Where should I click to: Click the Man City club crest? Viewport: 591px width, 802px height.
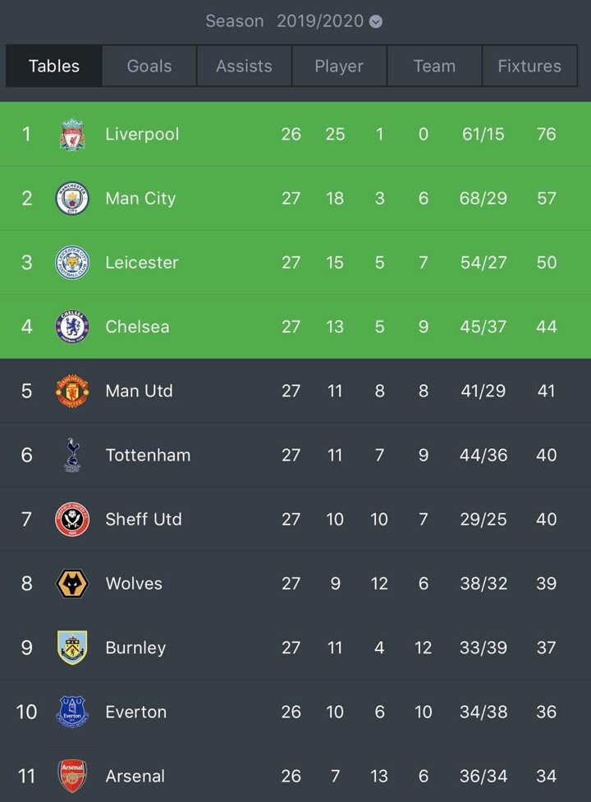point(72,199)
